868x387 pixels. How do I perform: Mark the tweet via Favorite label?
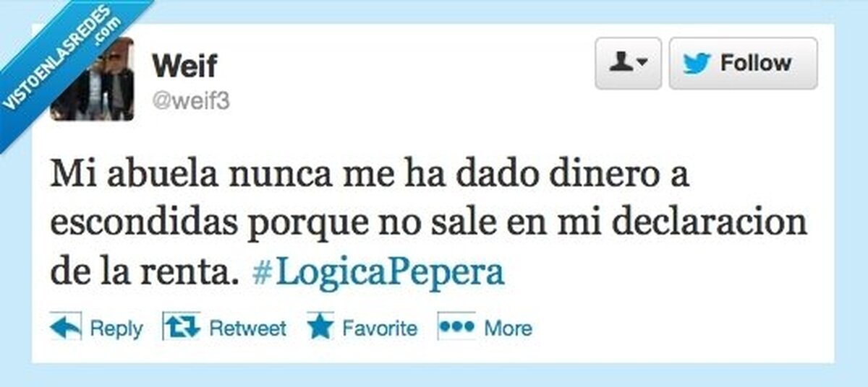click(x=379, y=328)
